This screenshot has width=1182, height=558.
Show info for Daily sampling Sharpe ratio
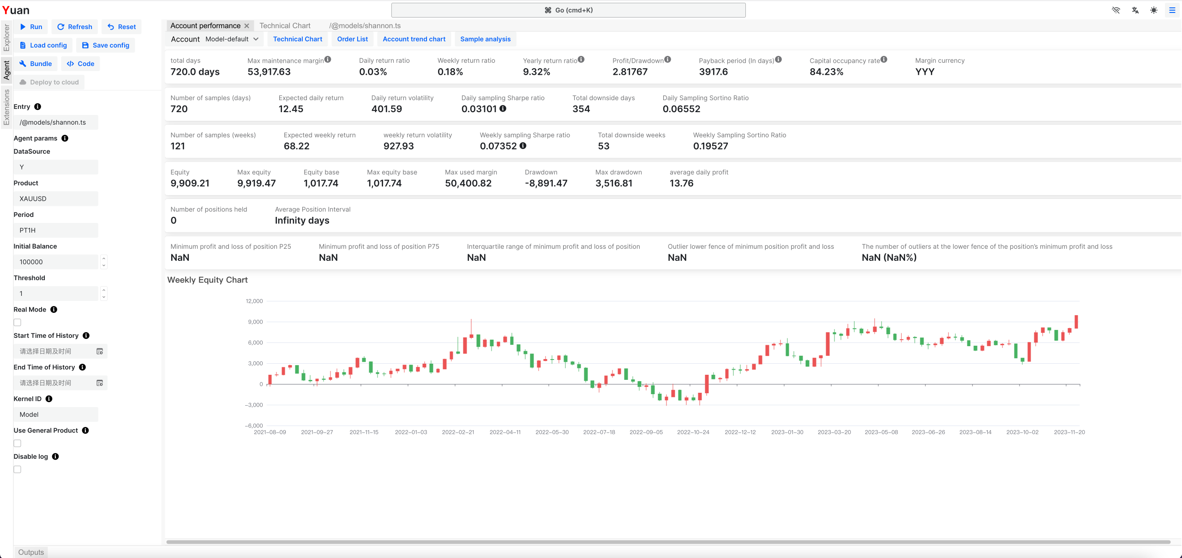tap(503, 108)
